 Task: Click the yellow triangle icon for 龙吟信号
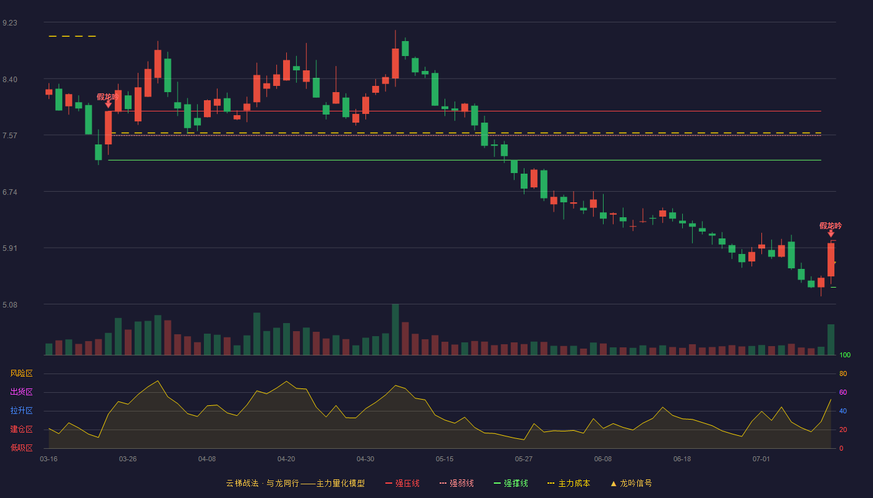[x=614, y=483]
